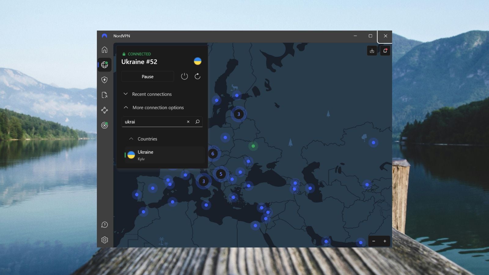Open the Help question mark icon
Viewport: 489px width, 275px height.
click(x=105, y=225)
